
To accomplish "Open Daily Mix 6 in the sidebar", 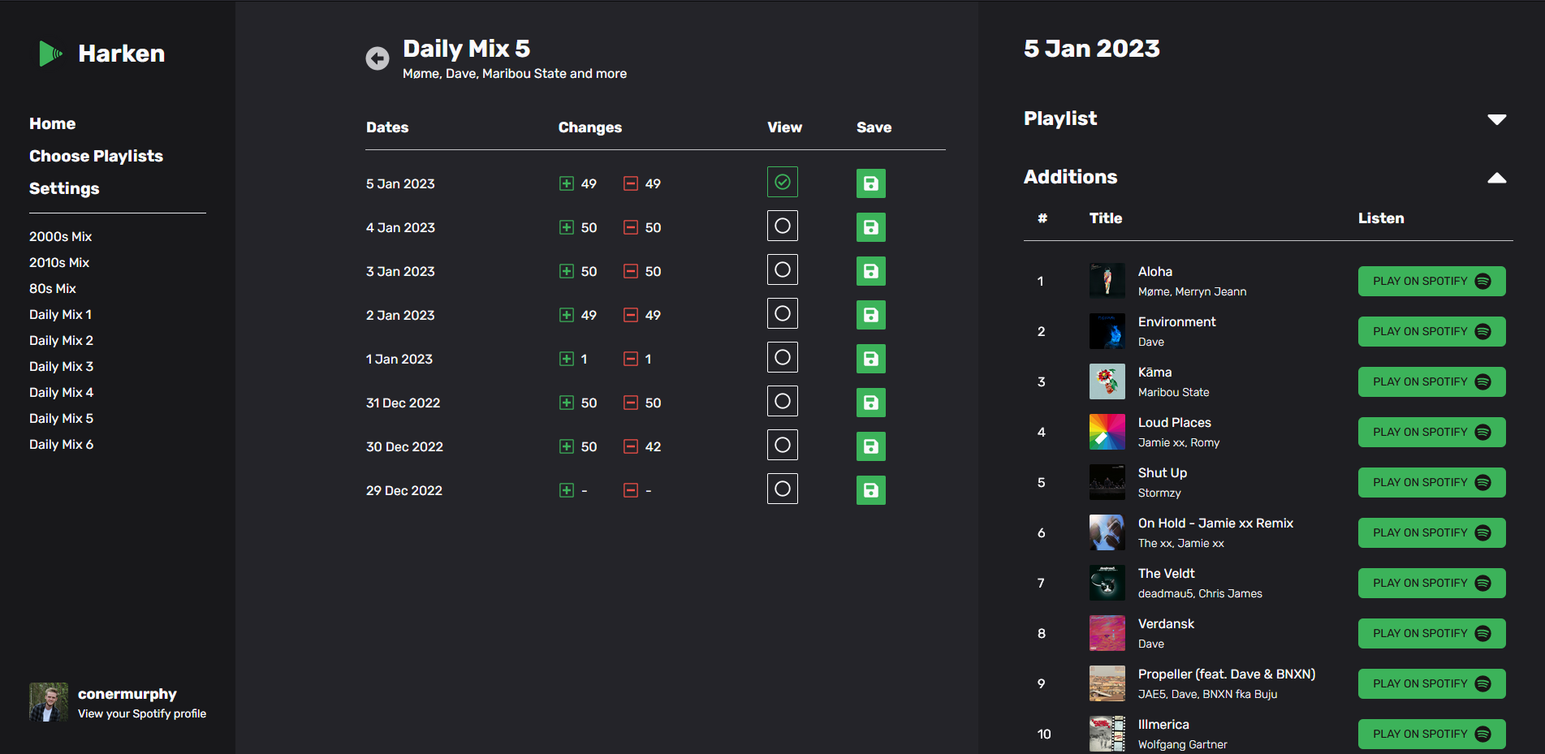I will [x=61, y=444].
